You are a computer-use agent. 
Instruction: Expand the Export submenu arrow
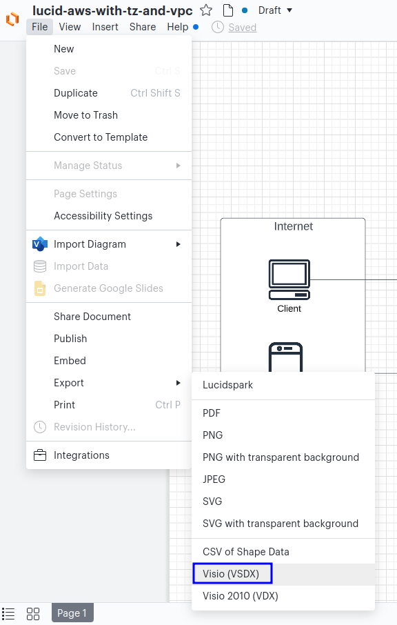click(178, 383)
